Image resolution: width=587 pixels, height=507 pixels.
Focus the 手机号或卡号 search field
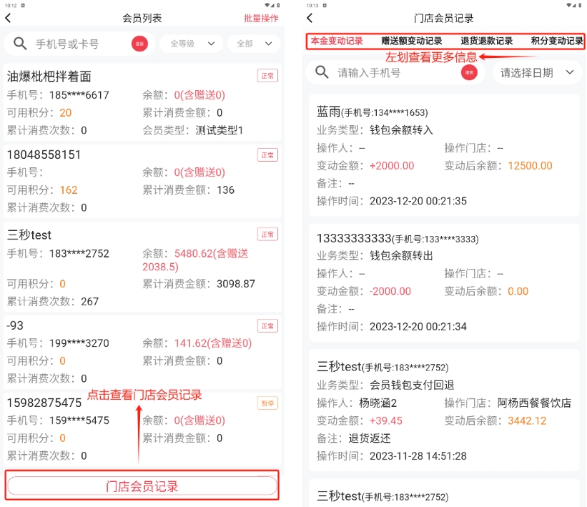pos(79,44)
